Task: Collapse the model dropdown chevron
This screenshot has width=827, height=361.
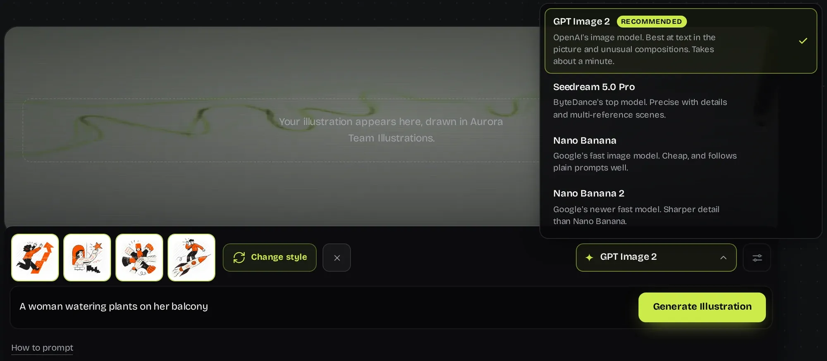Action: pyautogui.click(x=723, y=258)
